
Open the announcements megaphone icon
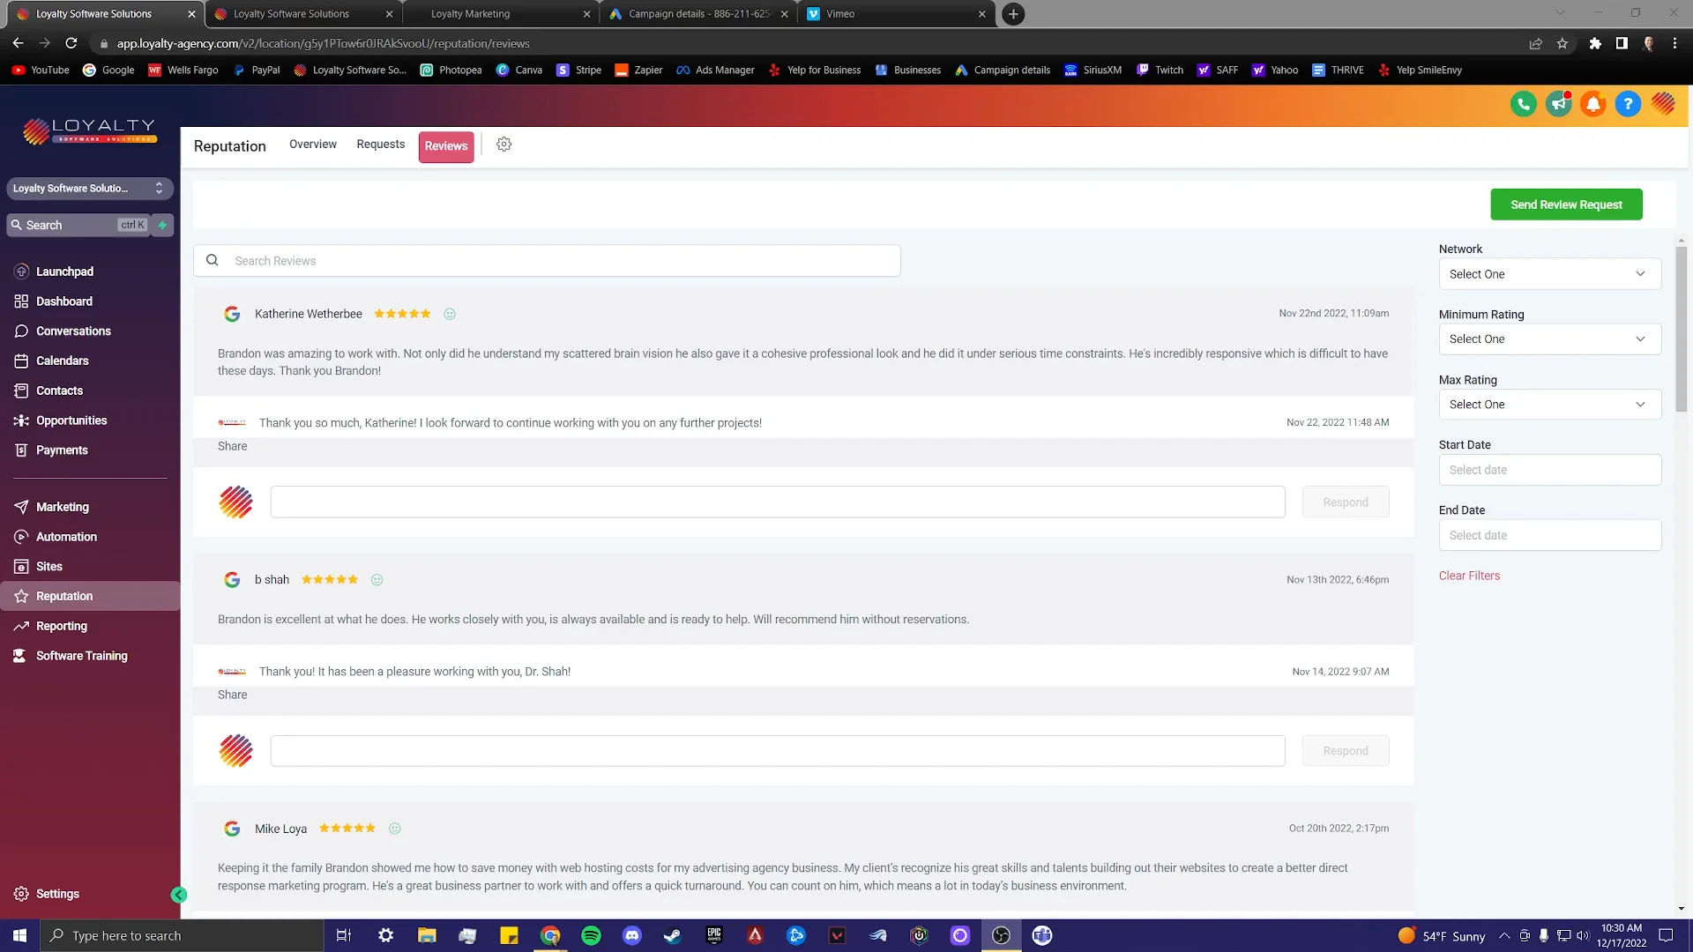[1558, 104]
